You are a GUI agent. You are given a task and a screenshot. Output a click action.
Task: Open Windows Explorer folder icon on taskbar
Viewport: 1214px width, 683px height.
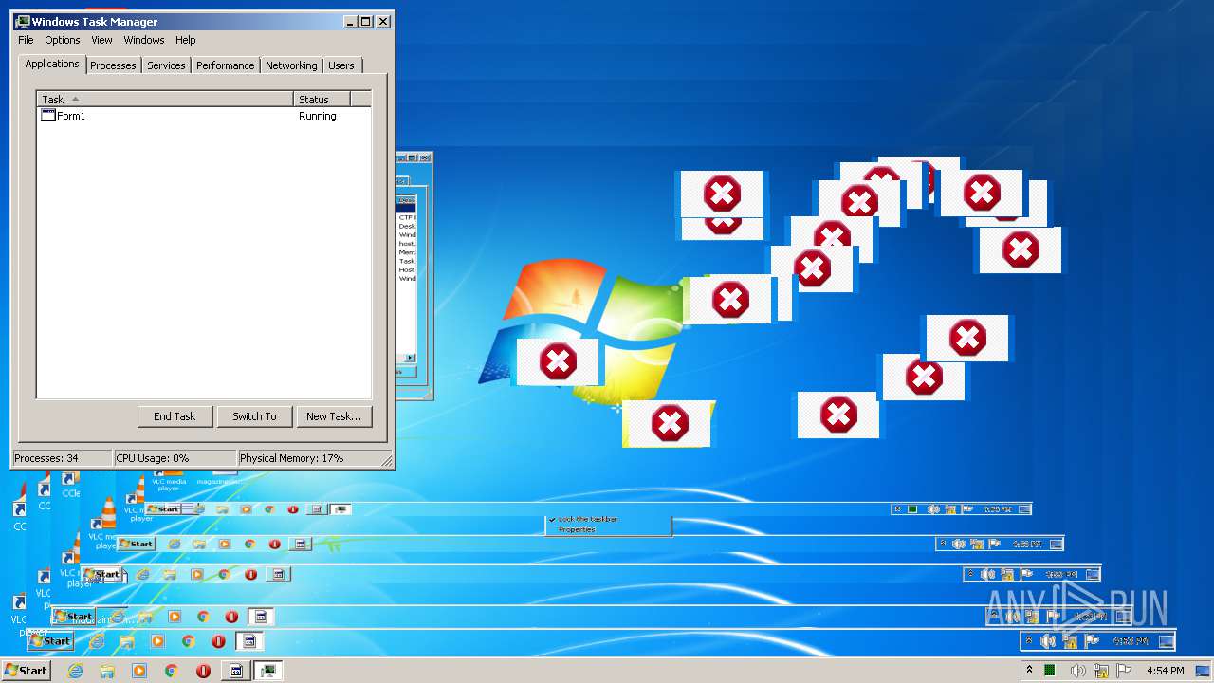pos(107,671)
